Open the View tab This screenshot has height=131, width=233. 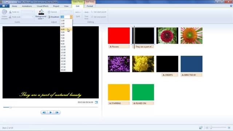(x=66, y=6)
